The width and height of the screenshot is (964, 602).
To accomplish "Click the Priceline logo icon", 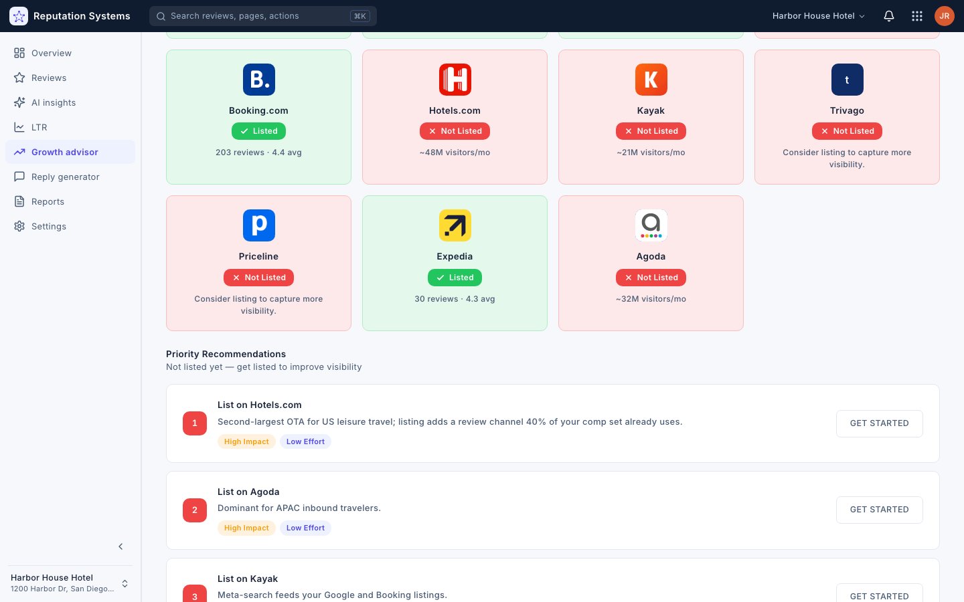I will (x=259, y=225).
